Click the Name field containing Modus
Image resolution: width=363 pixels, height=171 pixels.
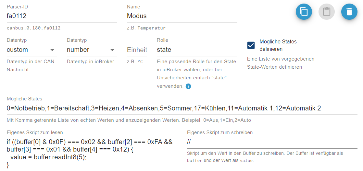click(182, 16)
